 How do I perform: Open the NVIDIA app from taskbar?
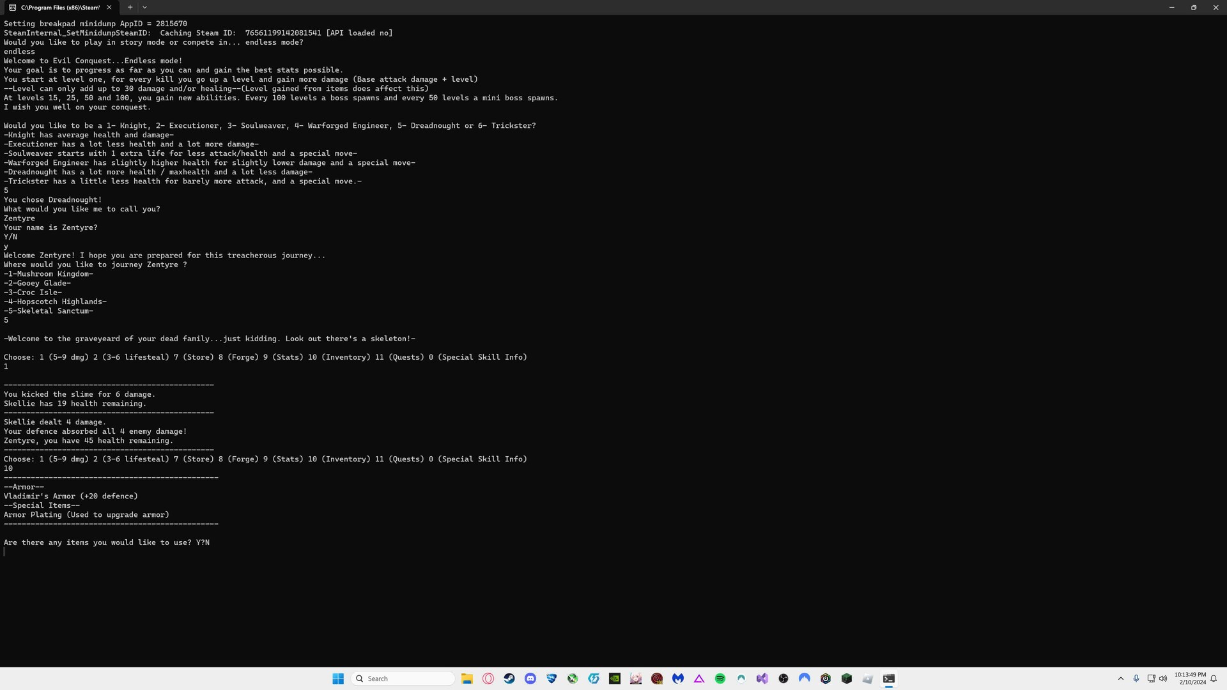click(x=615, y=678)
